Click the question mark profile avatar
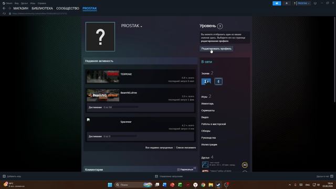The height and width of the screenshot is (189, 336). coord(100,37)
